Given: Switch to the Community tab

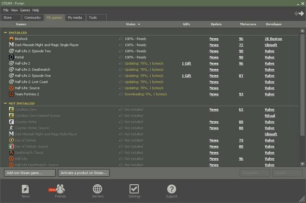Looking at the screenshot, I should [x=33, y=18].
